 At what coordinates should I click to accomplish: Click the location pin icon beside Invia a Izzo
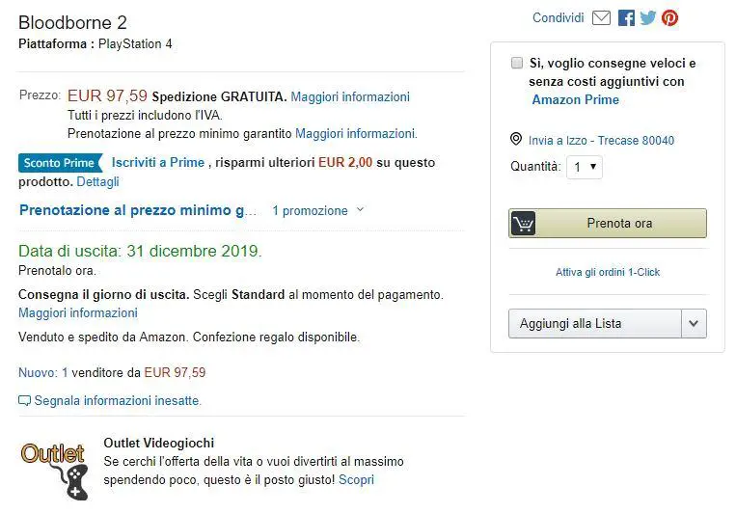[x=516, y=139]
